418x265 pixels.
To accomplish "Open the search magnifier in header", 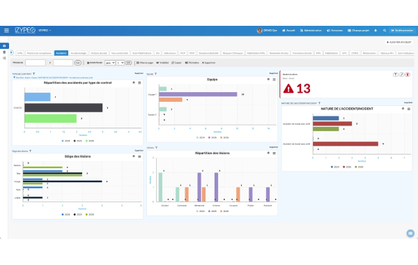I will [x=385, y=31].
